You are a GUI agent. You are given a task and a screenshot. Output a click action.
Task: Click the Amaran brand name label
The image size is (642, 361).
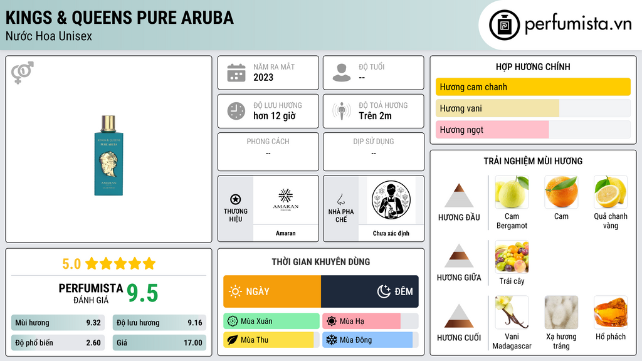tap(285, 233)
